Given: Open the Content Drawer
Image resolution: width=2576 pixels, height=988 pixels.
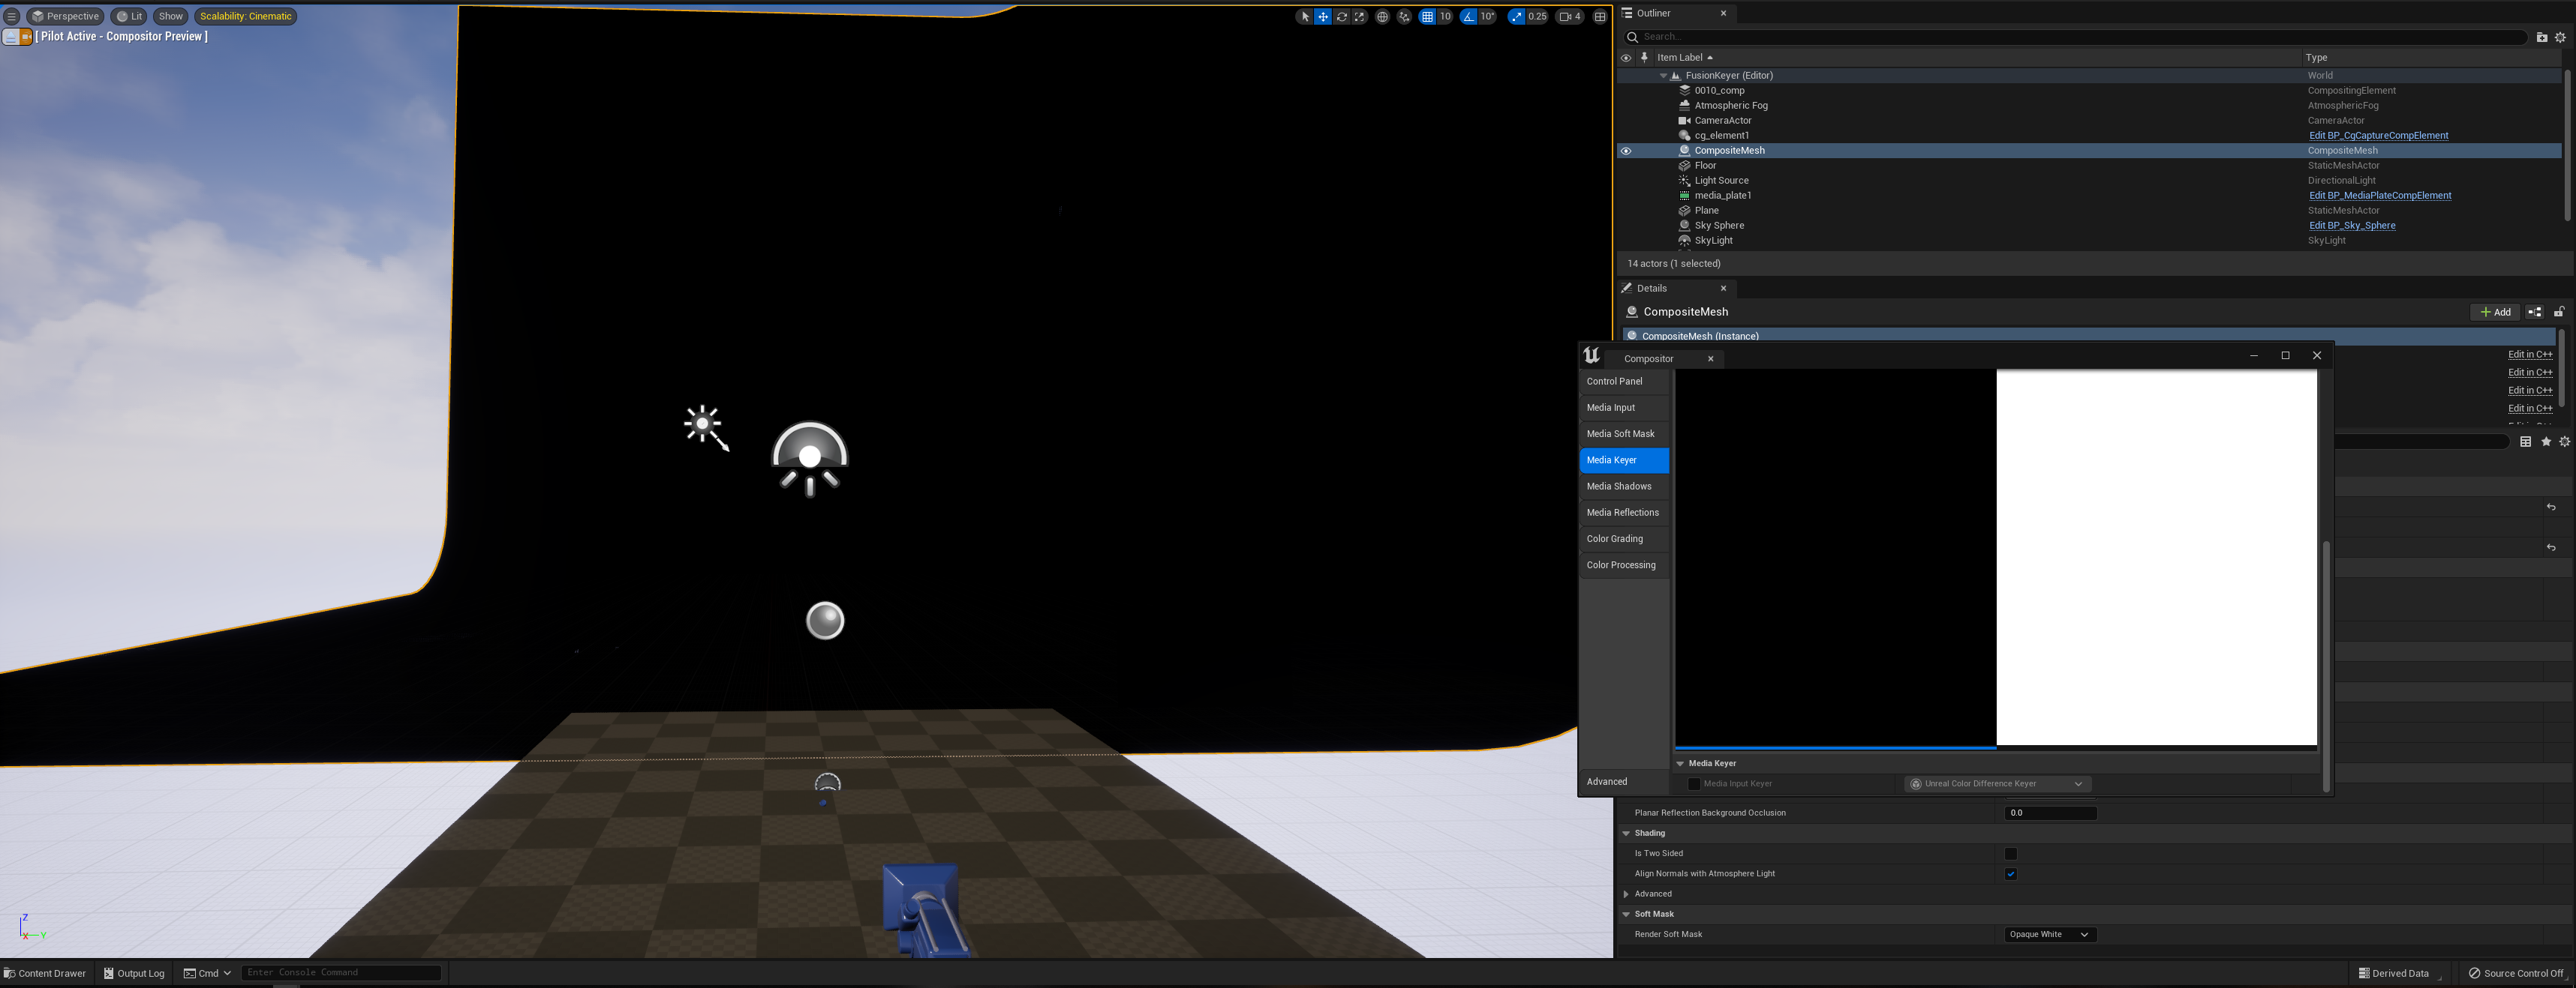Looking at the screenshot, I should coord(45,973).
